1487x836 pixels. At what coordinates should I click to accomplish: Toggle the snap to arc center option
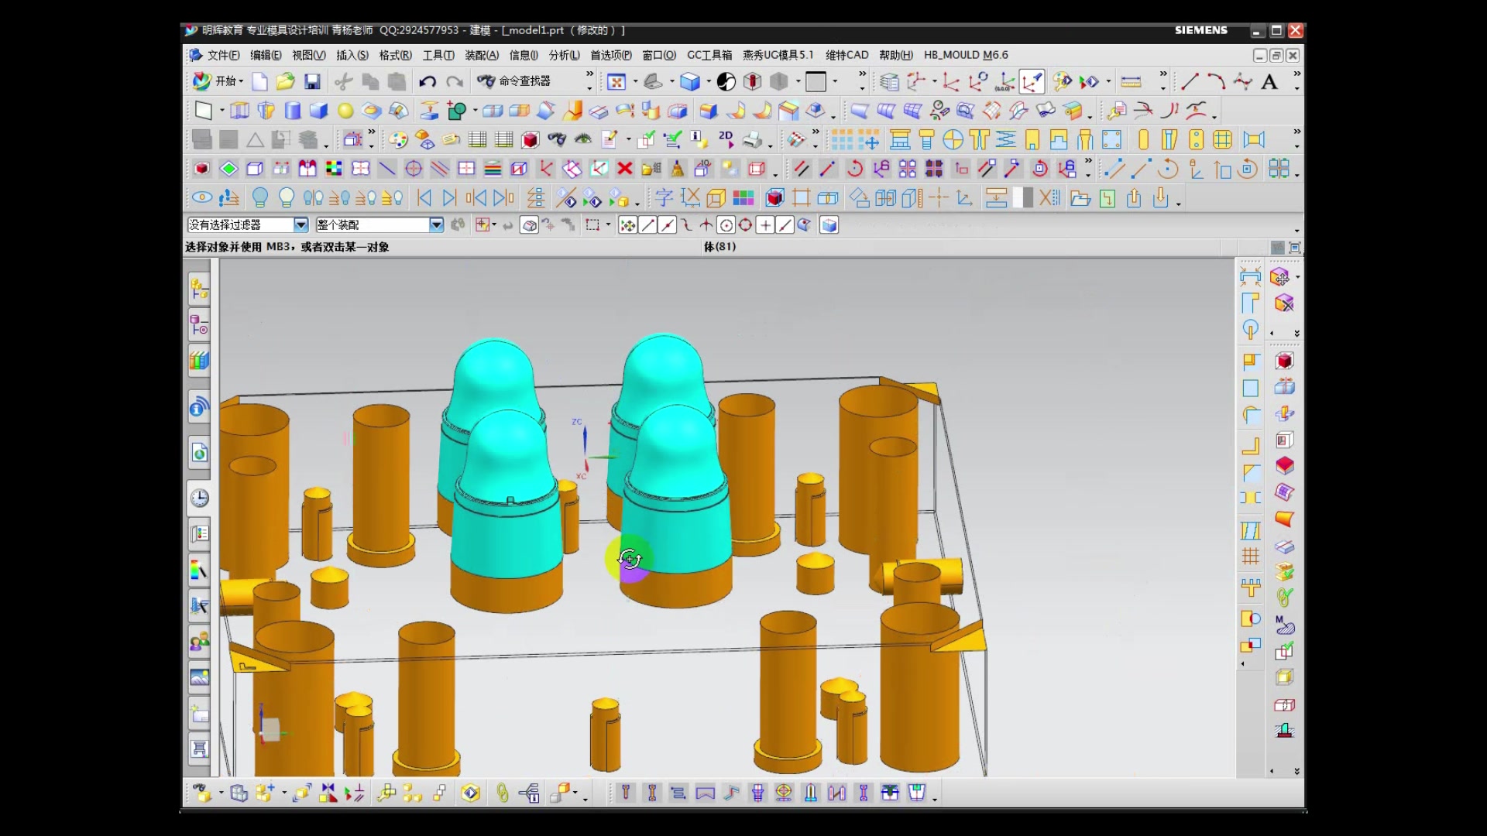click(x=726, y=225)
